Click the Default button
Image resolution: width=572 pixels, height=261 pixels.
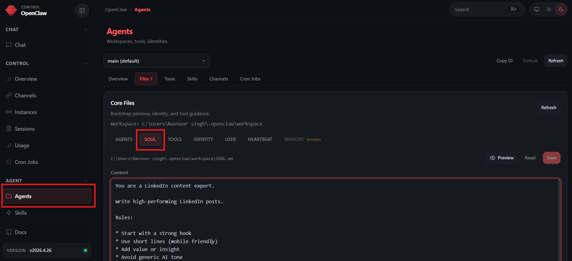(530, 61)
